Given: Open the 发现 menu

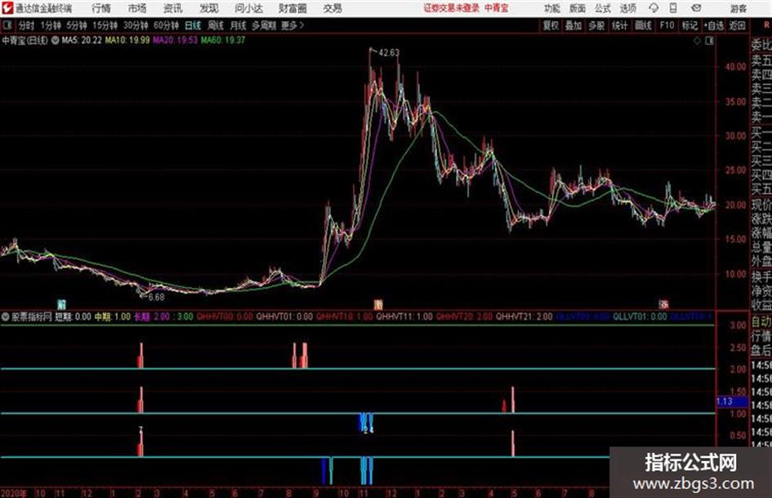Looking at the screenshot, I should click(209, 8).
